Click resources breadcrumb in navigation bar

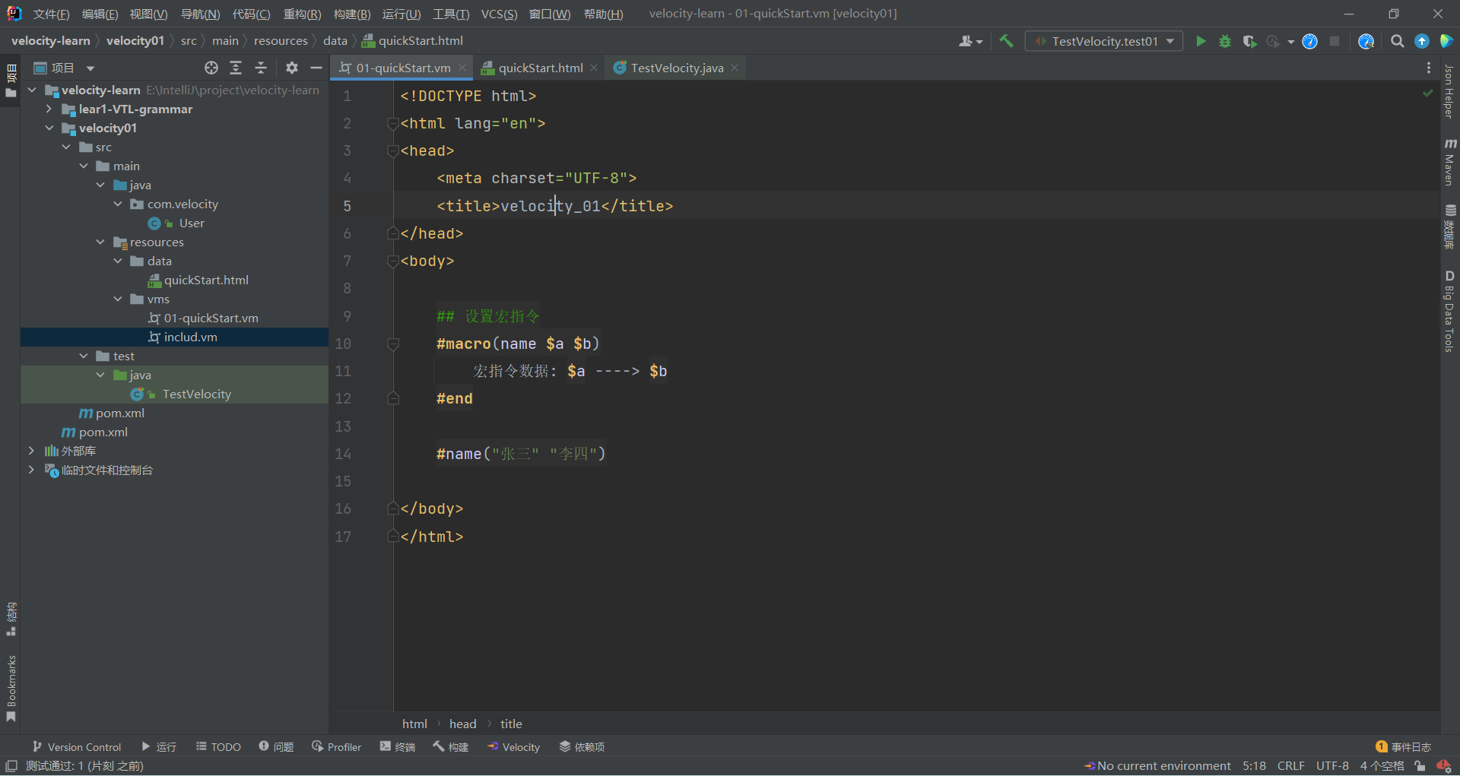point(281,41)
